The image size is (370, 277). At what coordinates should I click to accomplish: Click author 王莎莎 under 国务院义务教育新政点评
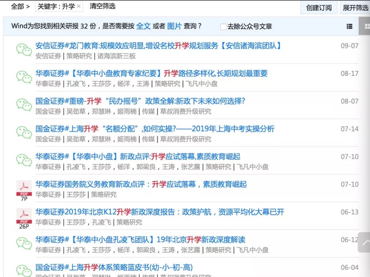pos(76,195)
